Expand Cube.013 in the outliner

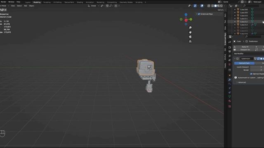pyautogui.click(x=235, y=25)
